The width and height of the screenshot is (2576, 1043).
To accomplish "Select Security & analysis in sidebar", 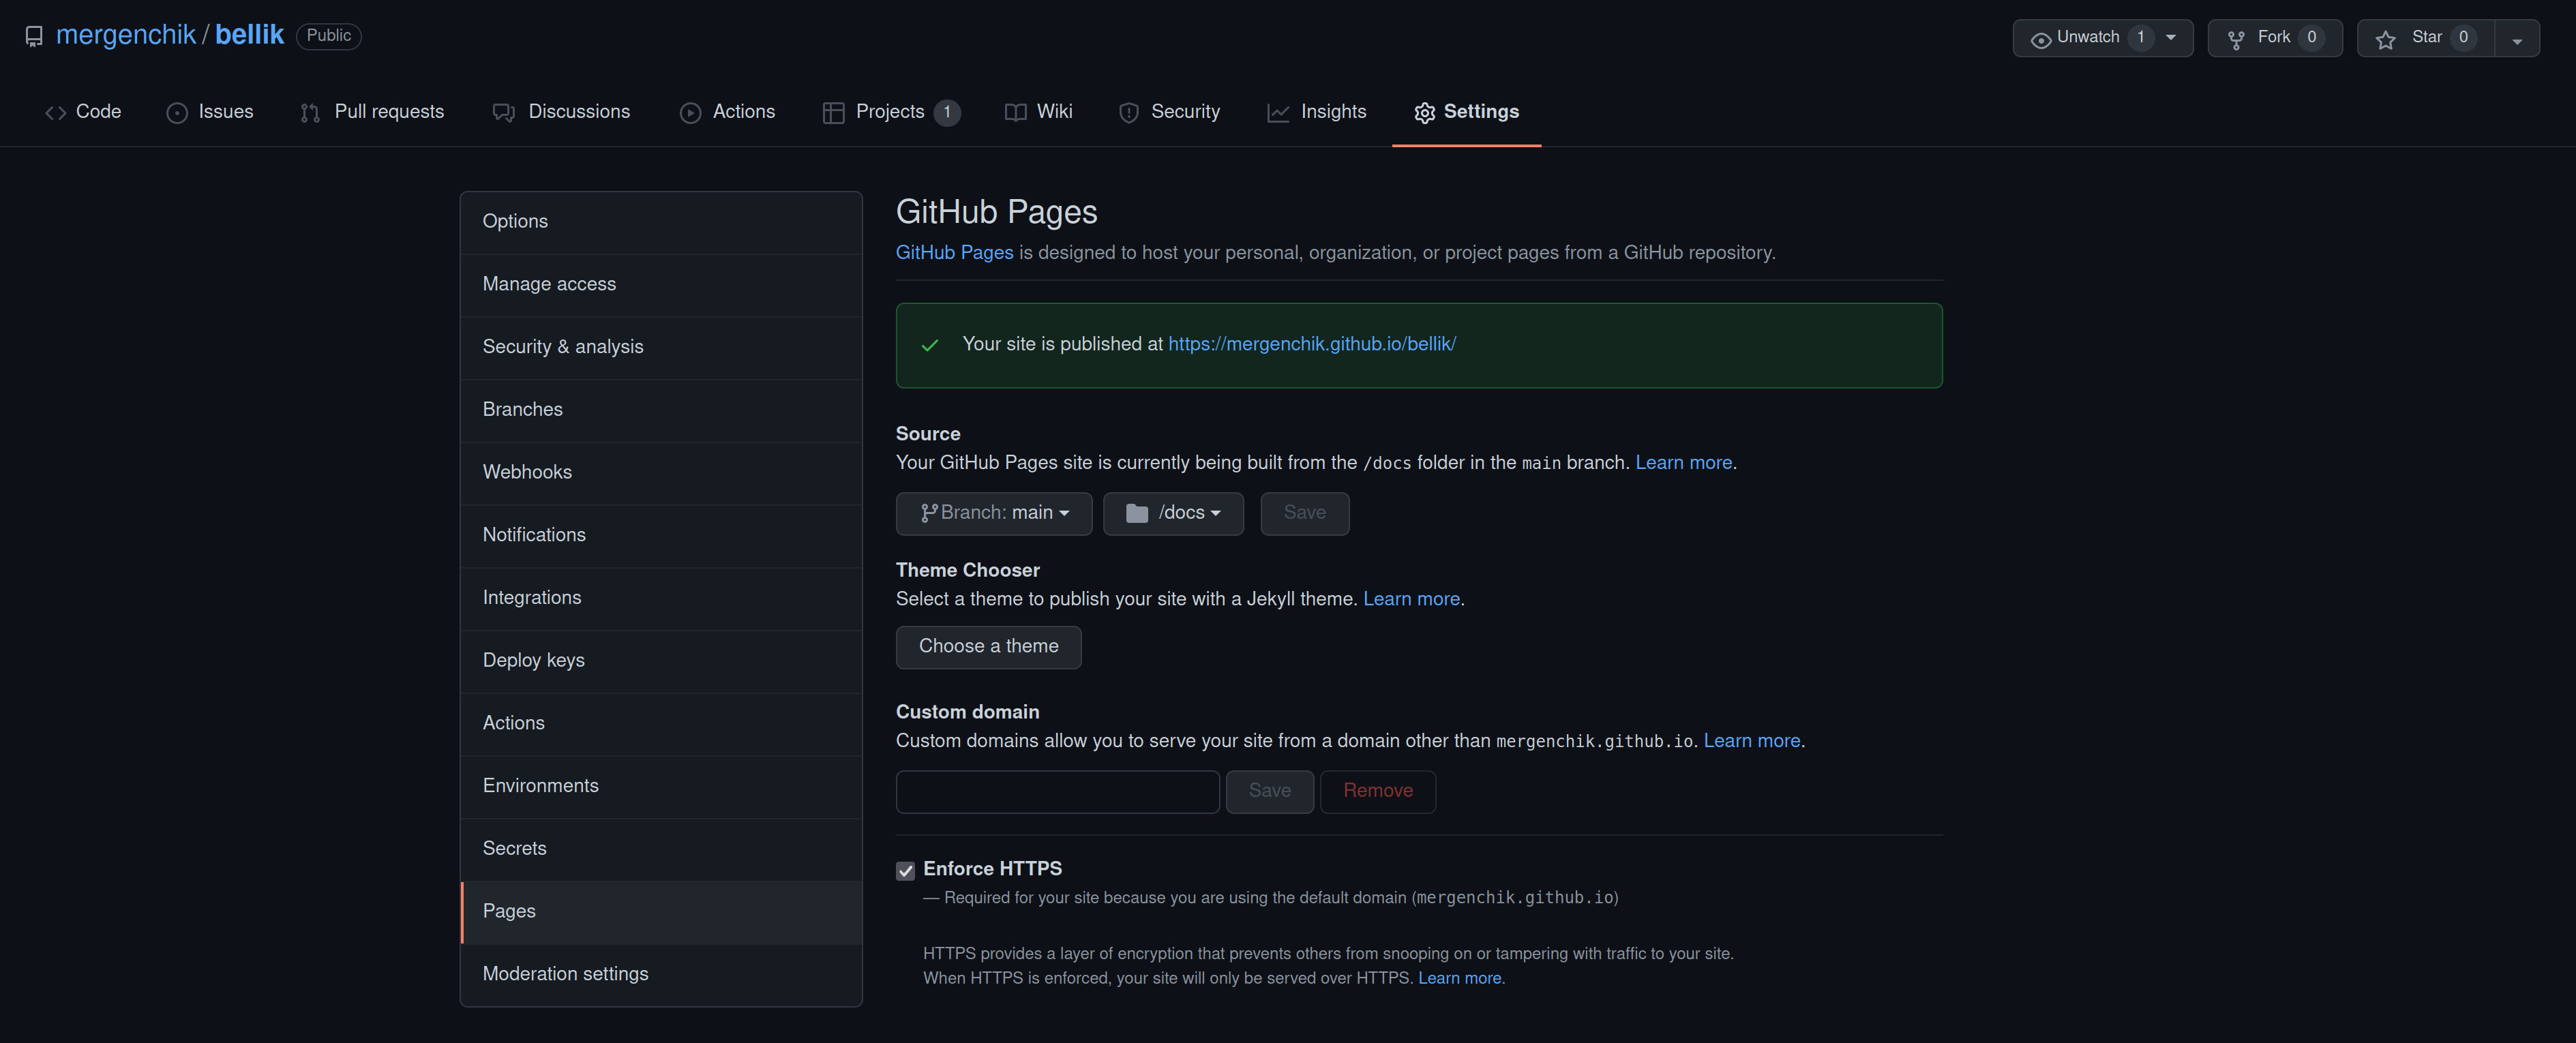I will coord(661,348).
